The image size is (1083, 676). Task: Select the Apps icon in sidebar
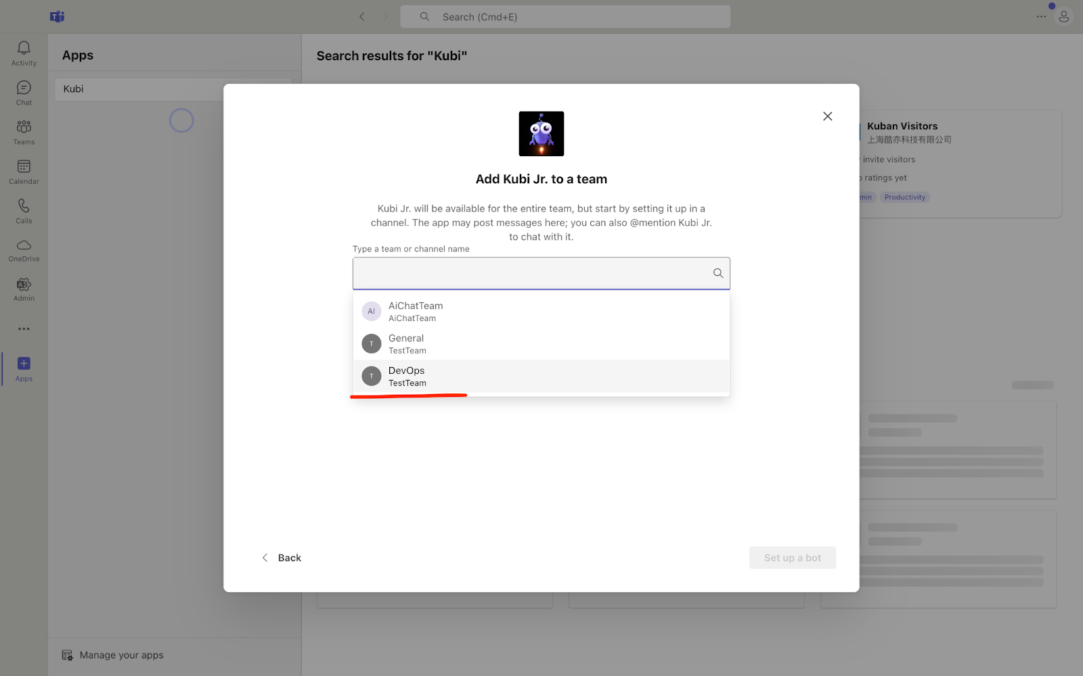[24, 369]
